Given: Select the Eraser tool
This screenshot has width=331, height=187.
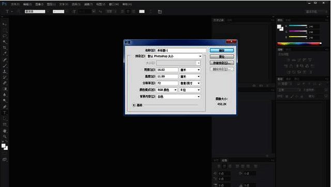Looking at the screenshot, I should point(5,83).
